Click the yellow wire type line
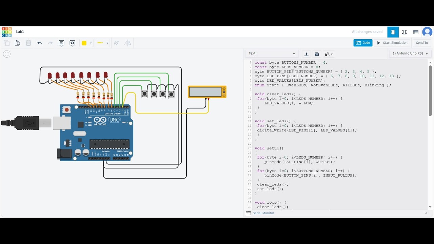The width and height of the screenshot is (434, 244). point(100,43)
